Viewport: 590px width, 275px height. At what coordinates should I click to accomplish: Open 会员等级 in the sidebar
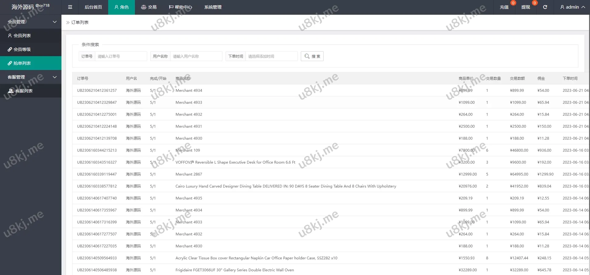22,49
